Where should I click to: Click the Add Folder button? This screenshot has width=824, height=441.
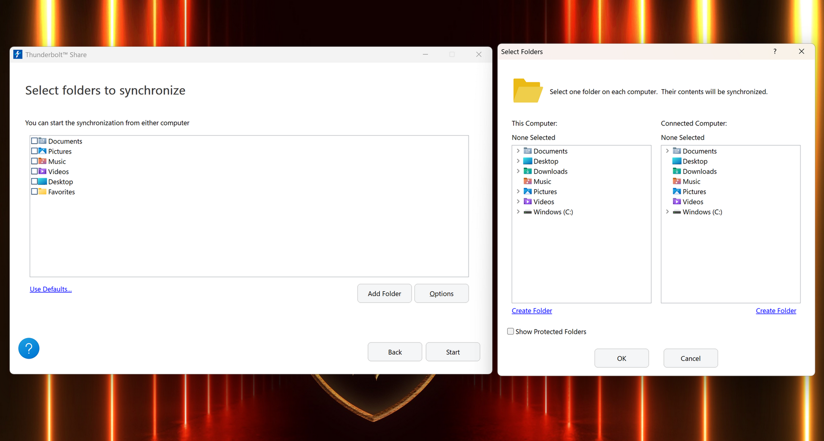pos(385,293)
